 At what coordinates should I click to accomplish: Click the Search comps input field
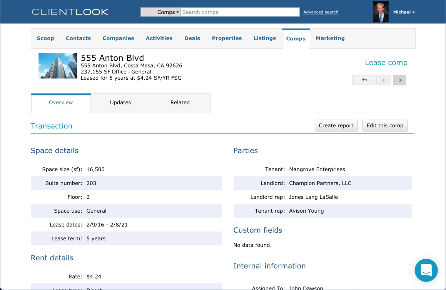[x=239, y=12]
